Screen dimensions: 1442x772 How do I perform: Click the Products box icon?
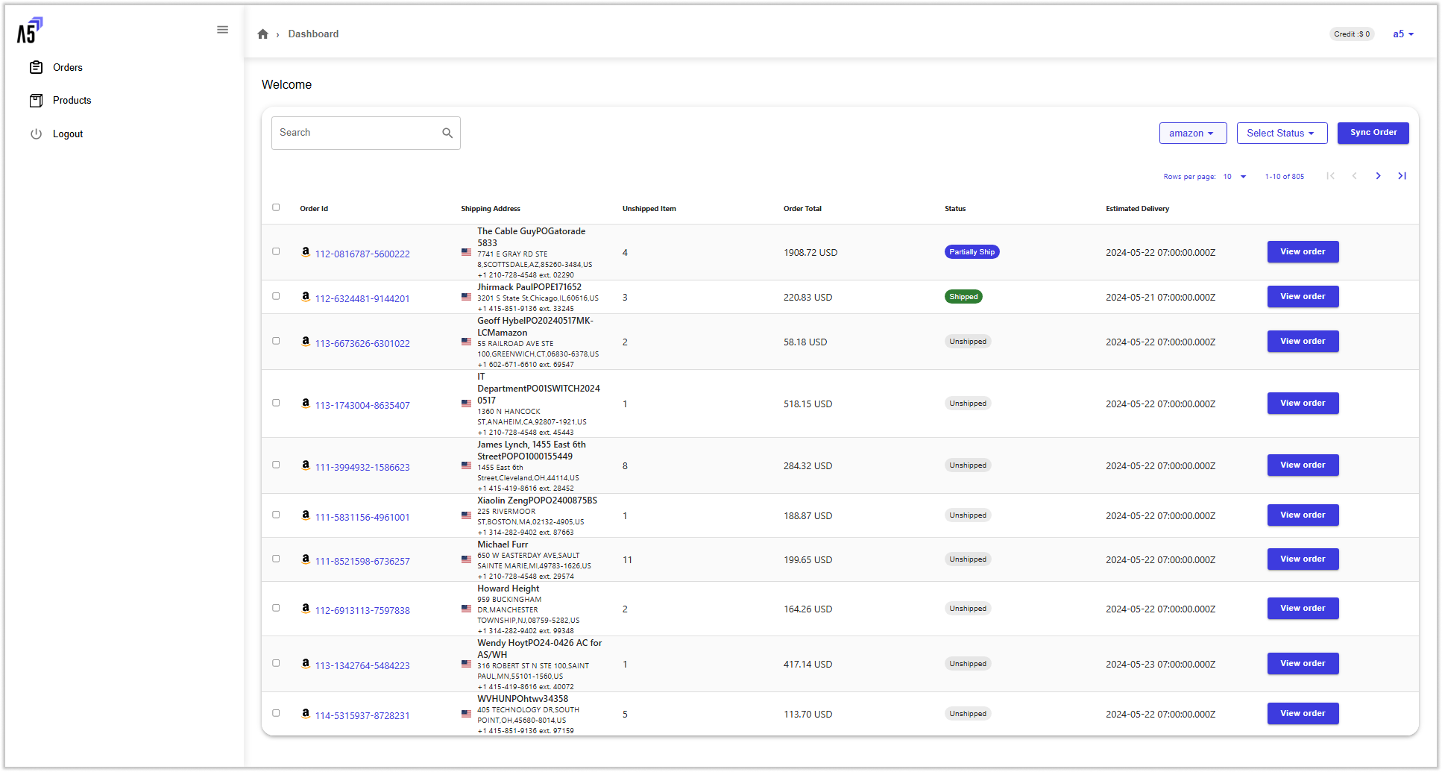(x=36, y=101)
